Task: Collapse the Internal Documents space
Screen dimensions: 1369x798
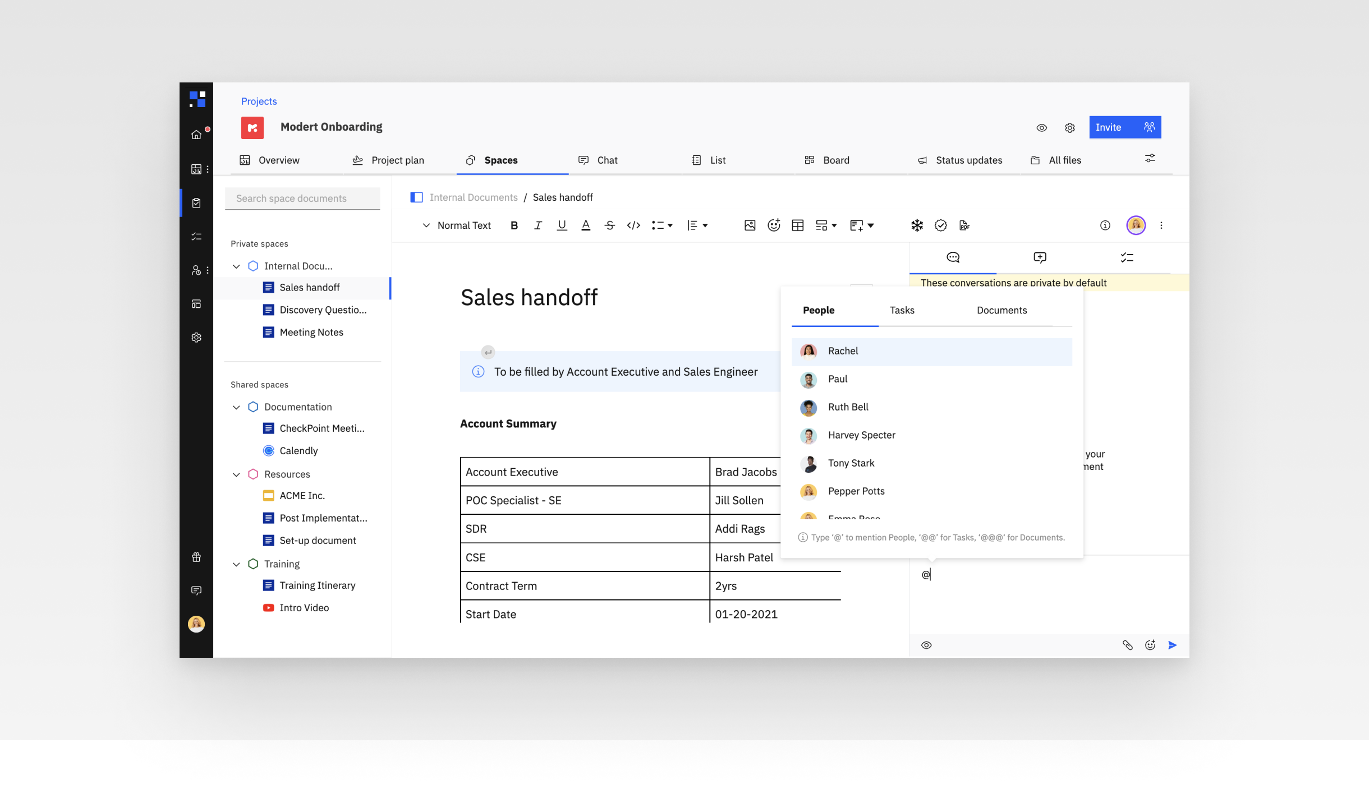Action: point(236,266)
